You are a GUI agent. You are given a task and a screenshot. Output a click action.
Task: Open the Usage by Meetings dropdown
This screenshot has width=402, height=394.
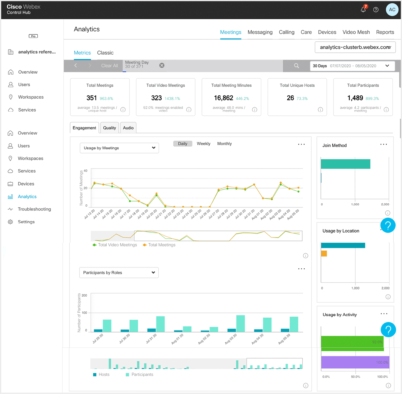(119, 148)
